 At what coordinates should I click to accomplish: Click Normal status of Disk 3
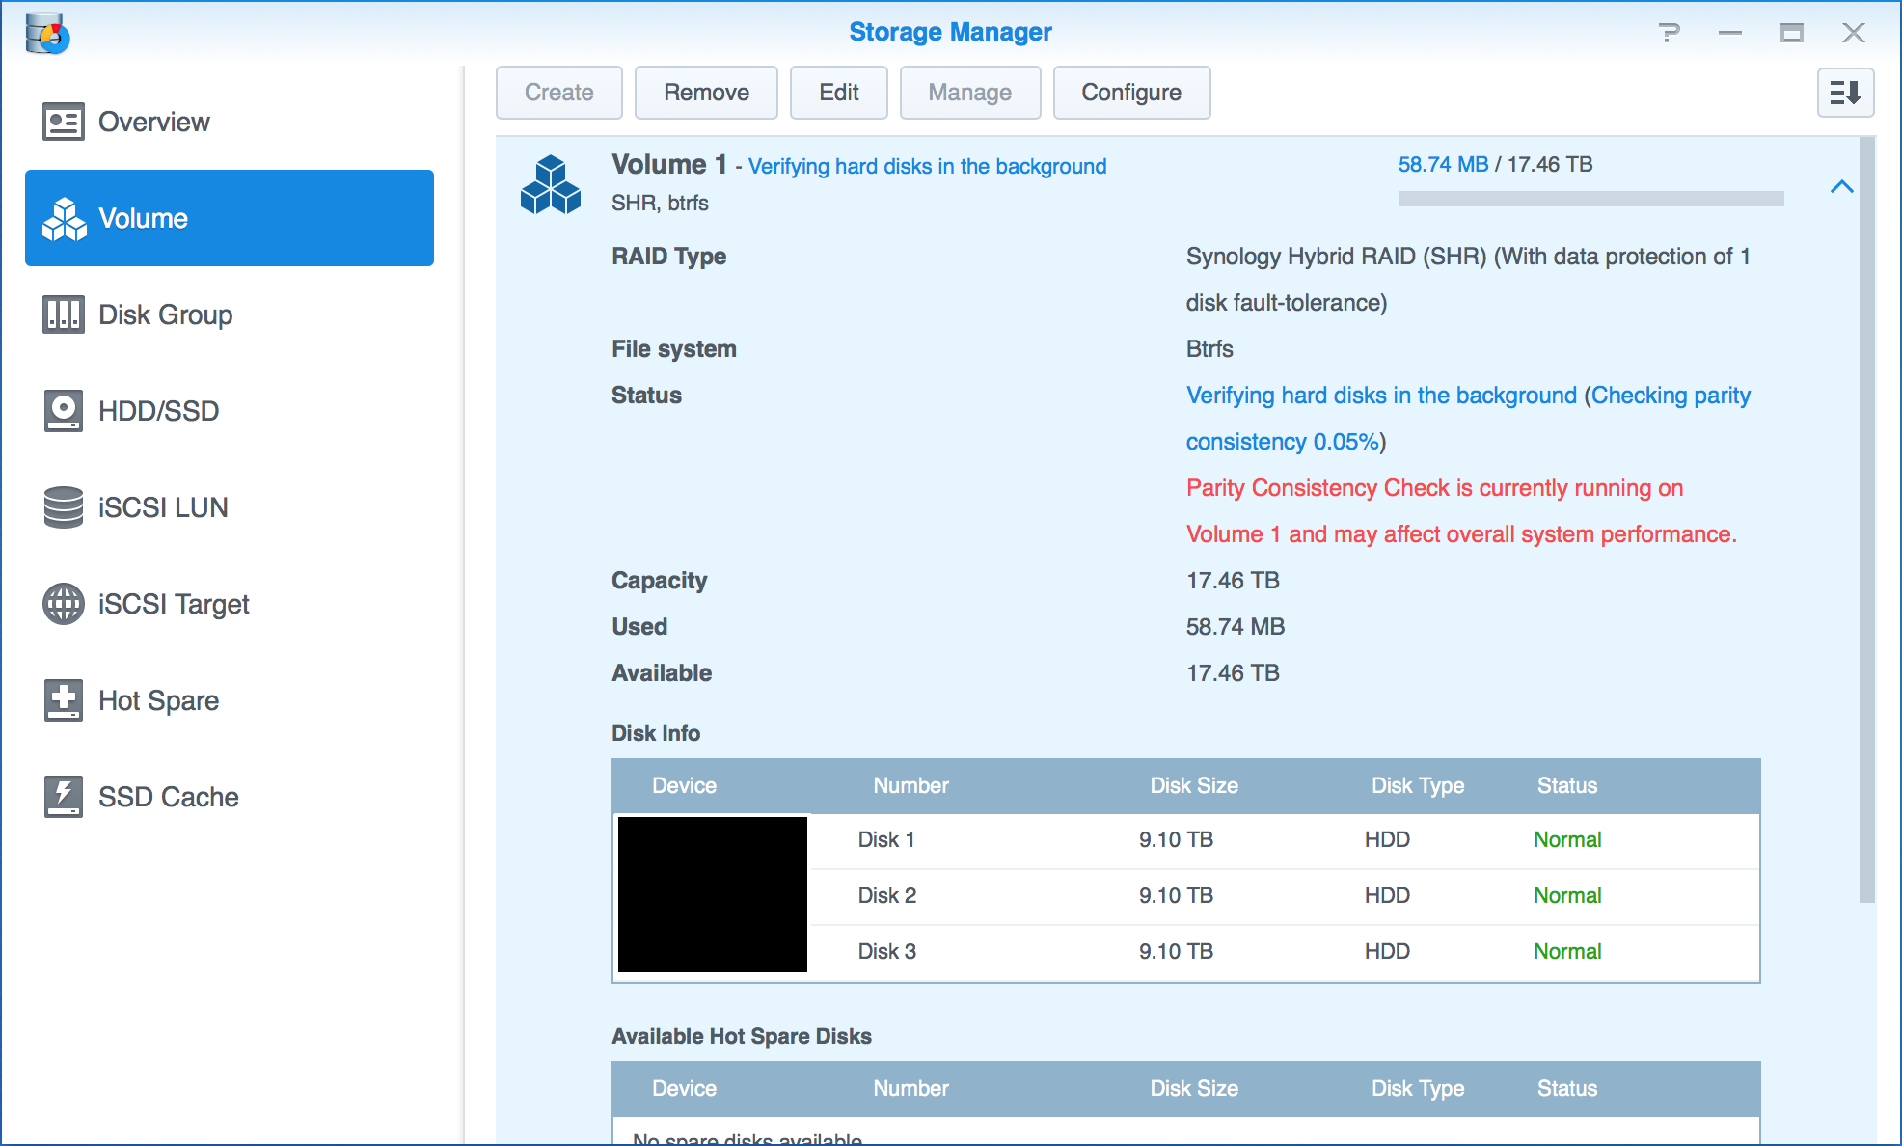click(1567, 952)
